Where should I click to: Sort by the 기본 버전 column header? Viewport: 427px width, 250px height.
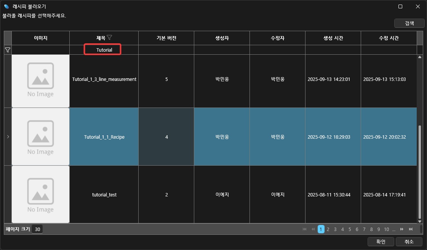(x=166, y=38)
